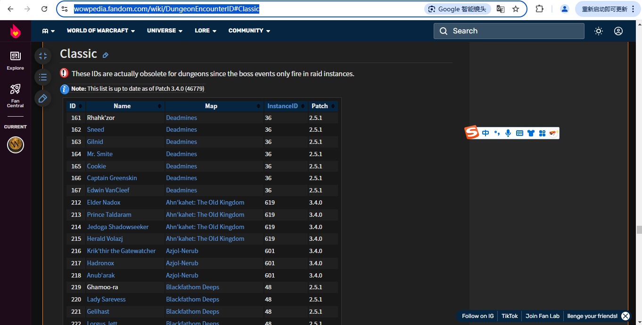The height and width of the screenshot is (325, 642).
Task: Focus the wiki Search field
Action: (x=509, y=31)
